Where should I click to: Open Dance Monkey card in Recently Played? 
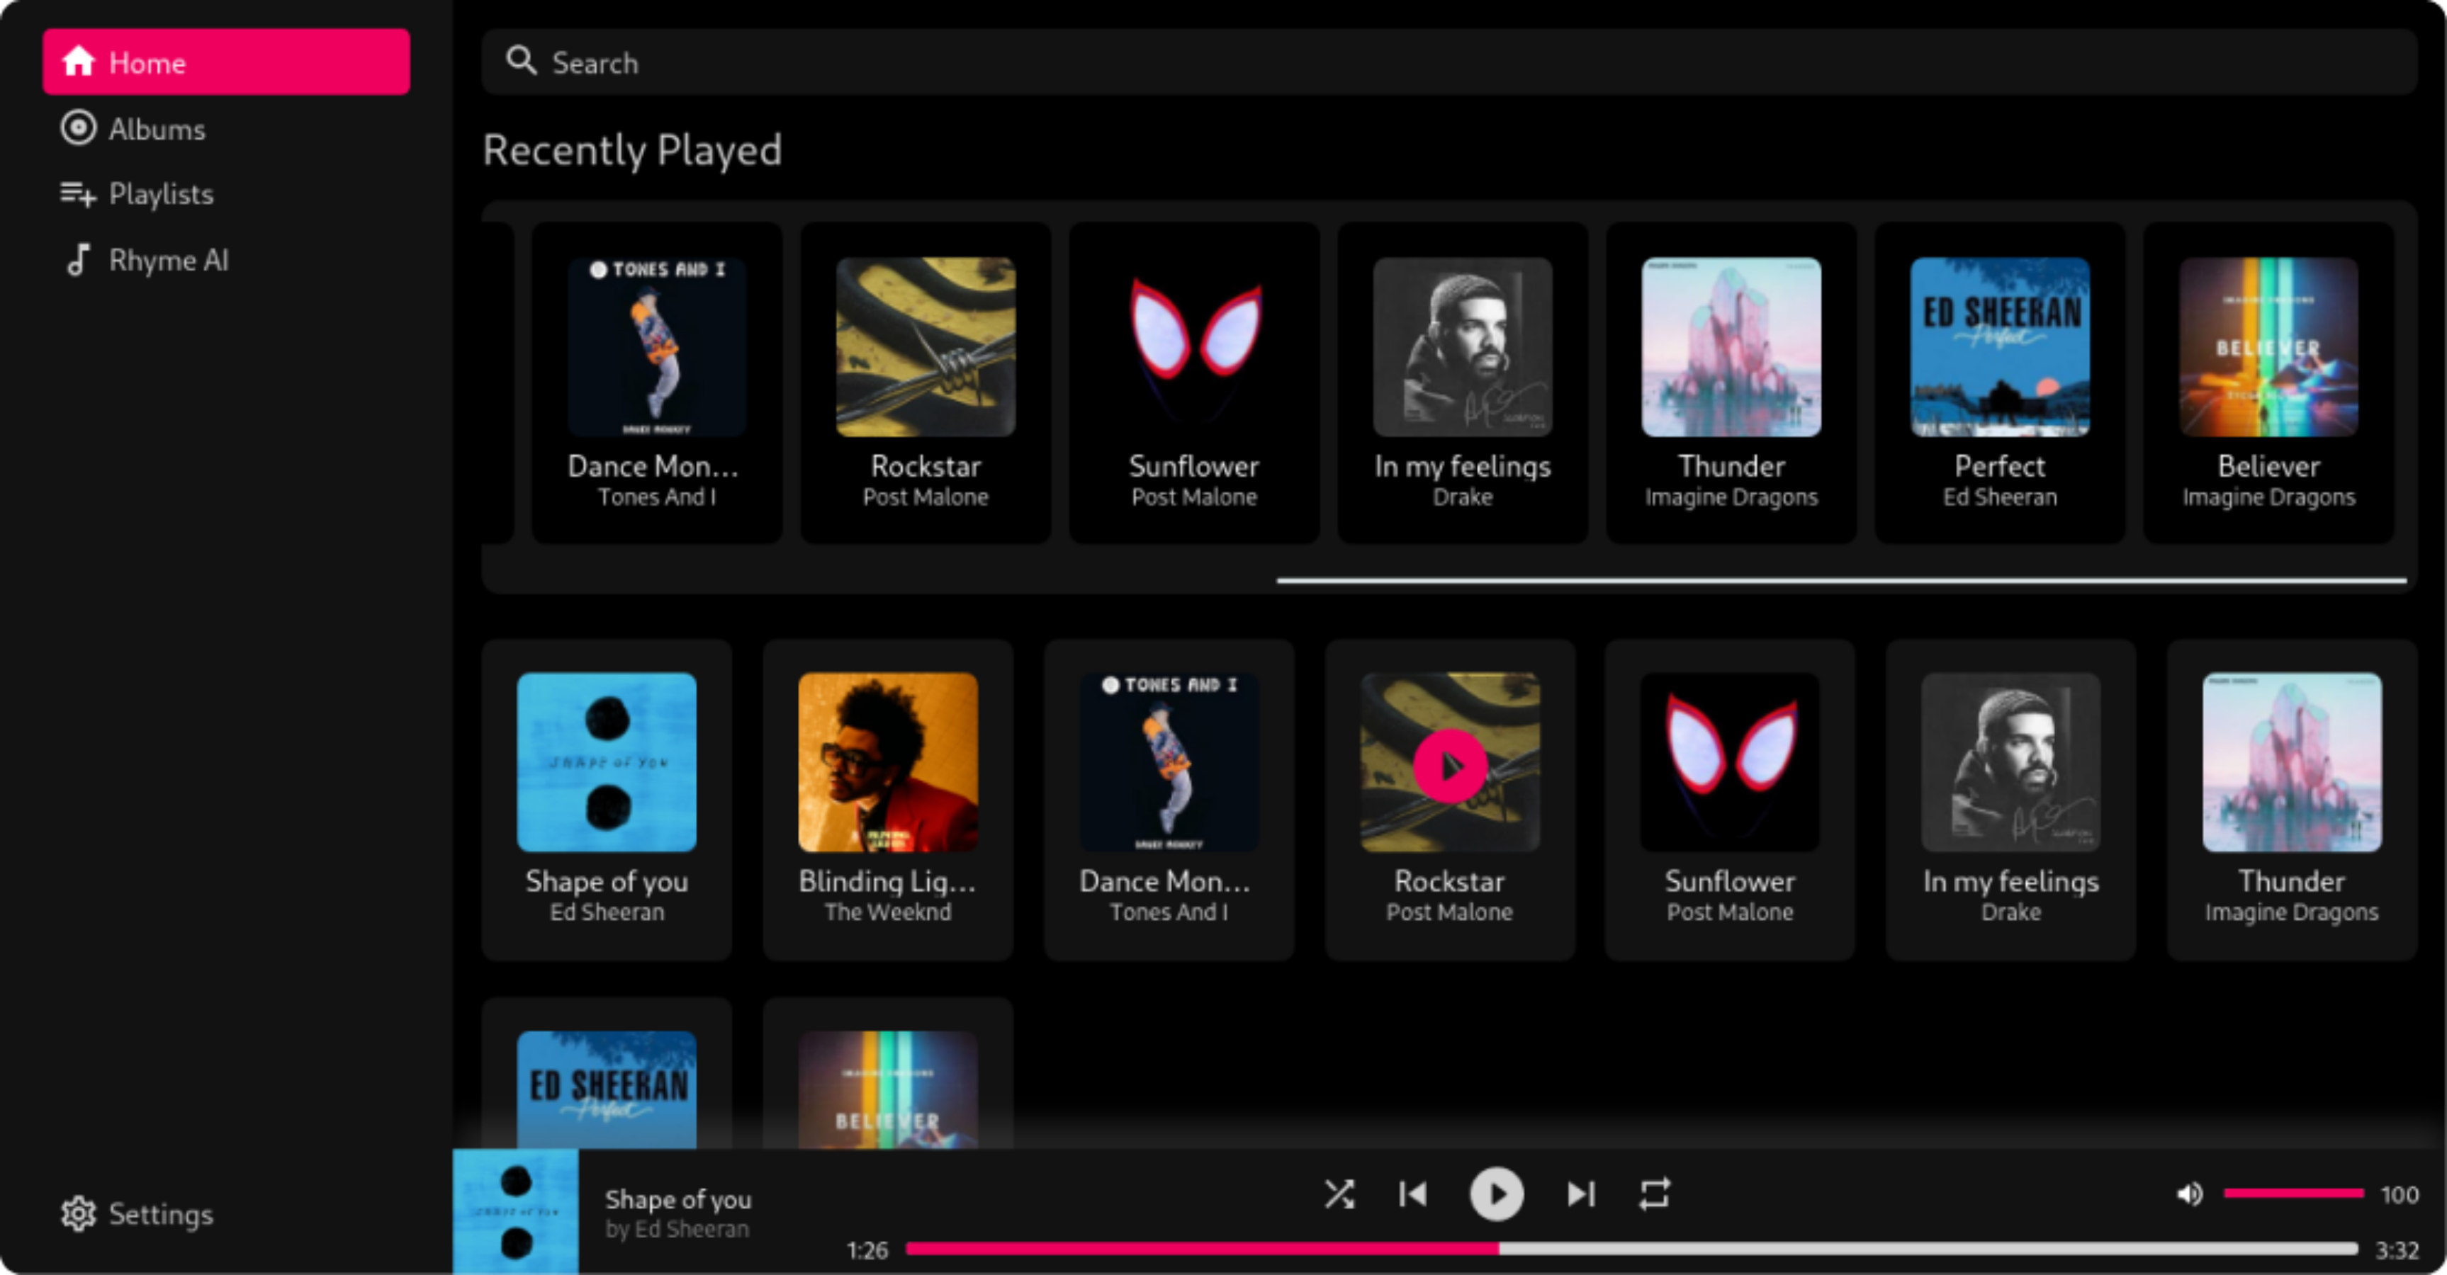click(x=656, y=382)
